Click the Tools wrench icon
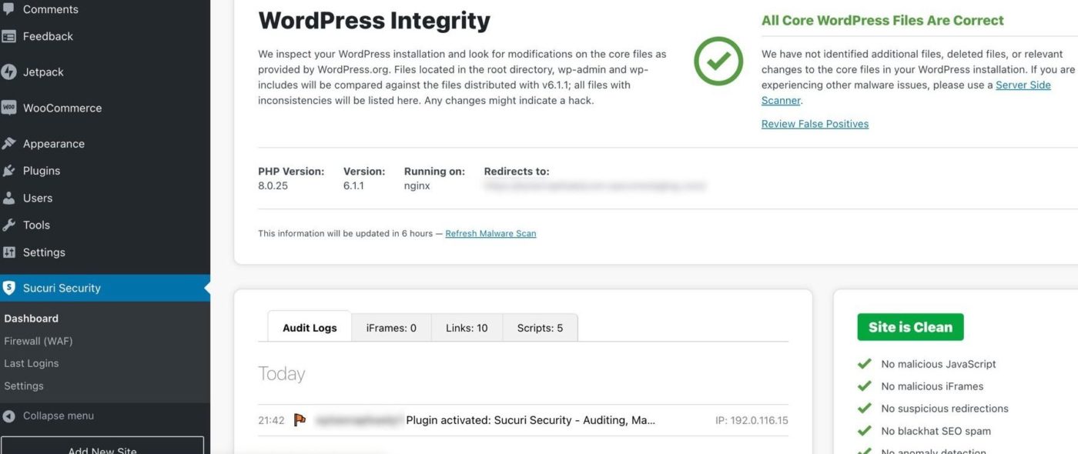Screen dimensions: 1078x454 [9, 225]
